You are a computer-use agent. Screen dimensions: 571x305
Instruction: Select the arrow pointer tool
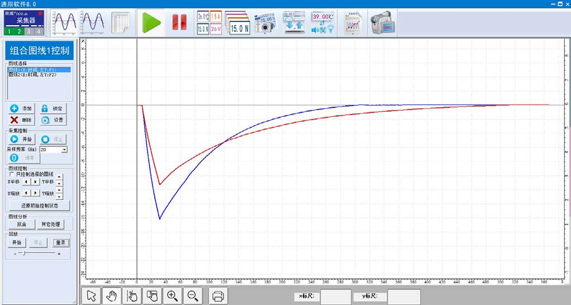point(92,297)
